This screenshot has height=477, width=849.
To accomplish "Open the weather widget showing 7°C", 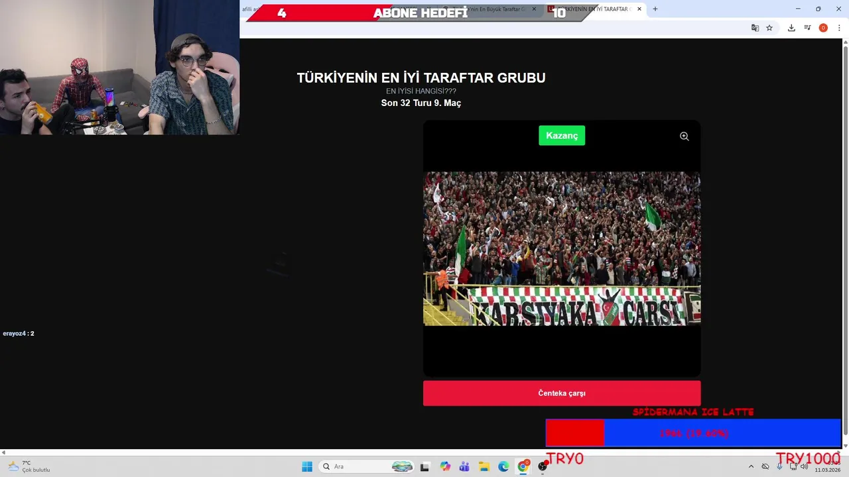I will [29, 466].
